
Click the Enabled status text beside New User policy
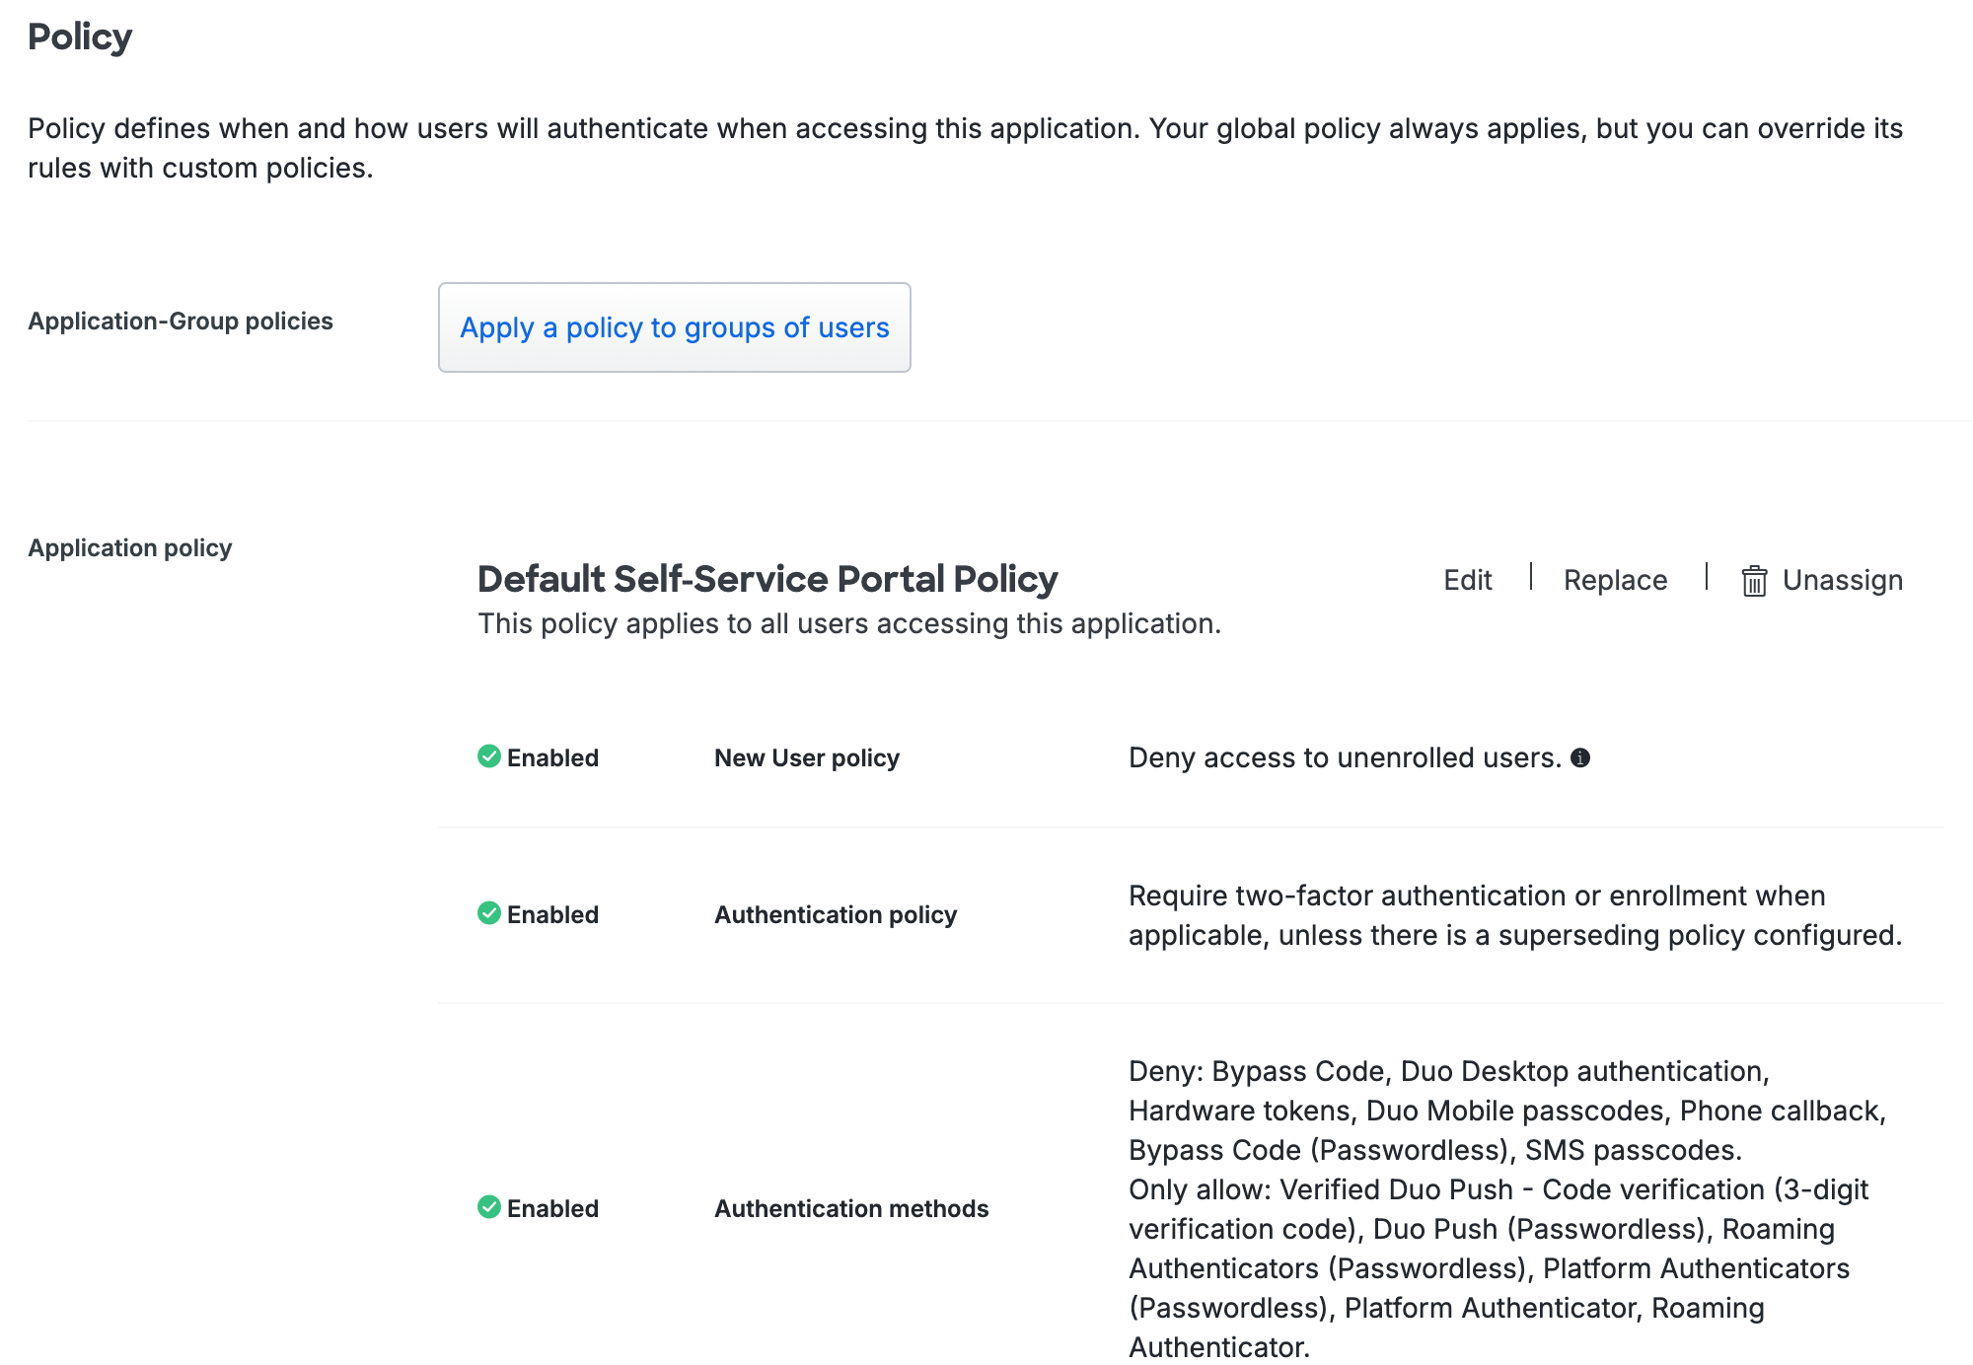[x=552, y=757]
